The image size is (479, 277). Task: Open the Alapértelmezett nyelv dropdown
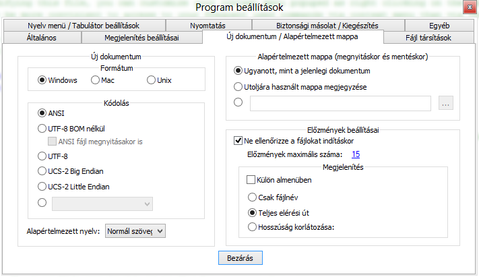[135, 231]
